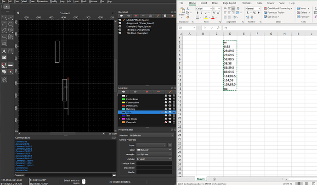Screen dimensions: 317x185
Task: Select the Circle drawing tool
Action: [x=11, y=24]
